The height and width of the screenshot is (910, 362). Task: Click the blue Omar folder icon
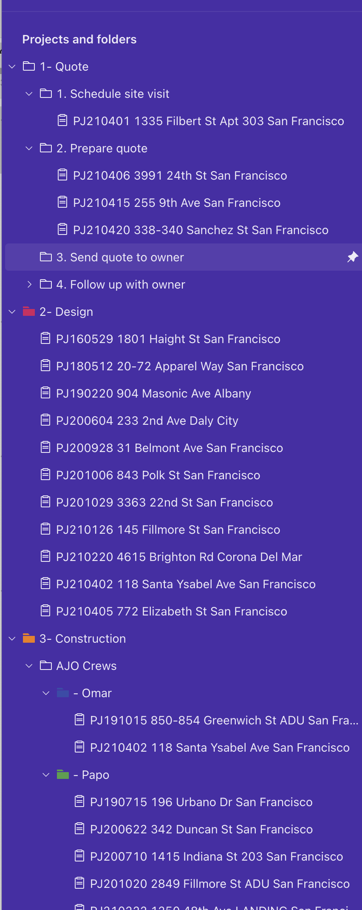pos(63,693)
